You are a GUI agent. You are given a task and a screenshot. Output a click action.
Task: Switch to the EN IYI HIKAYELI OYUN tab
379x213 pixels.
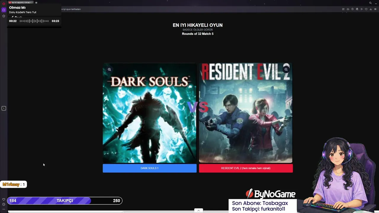coord(21,3)
